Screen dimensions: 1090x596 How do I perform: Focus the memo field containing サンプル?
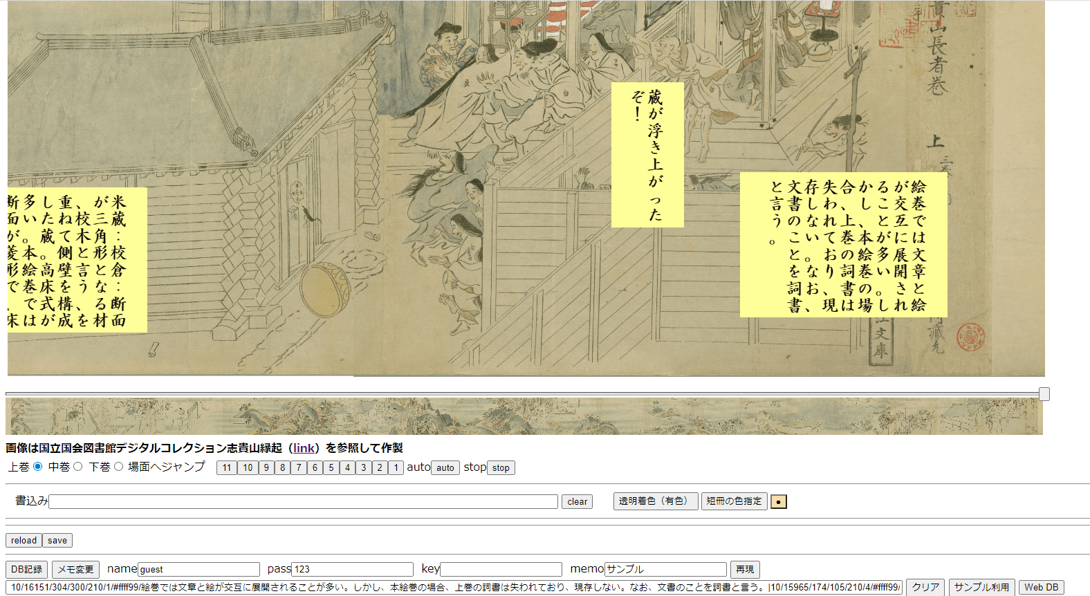tap(665, 570)
